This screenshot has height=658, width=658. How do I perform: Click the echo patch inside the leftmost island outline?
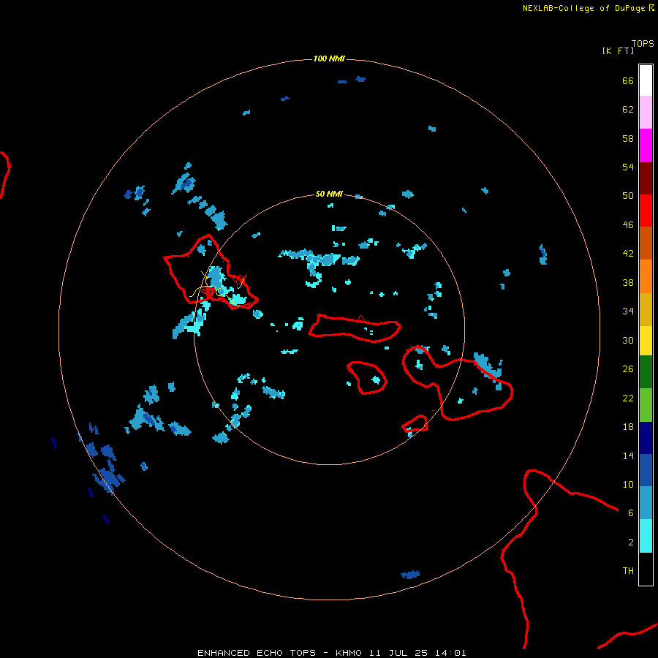click(x=216, y=277)
